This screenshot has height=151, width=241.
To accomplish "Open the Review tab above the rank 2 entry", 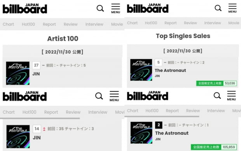I will pyautogui.click(x=193, y=111).
